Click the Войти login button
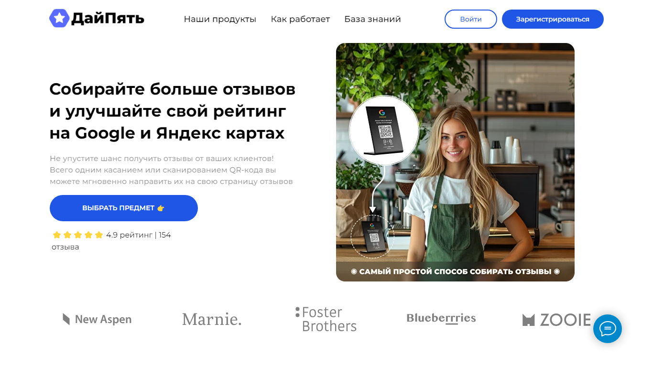Image resolution: width=653 pixels, height=367 pixels. pos(471,19)
